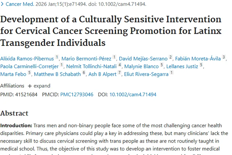The width and height of the screenshot is (232, 155).
Task: Expand the Cancer Med journal citation chevron
Action: [x=2, y=4]
